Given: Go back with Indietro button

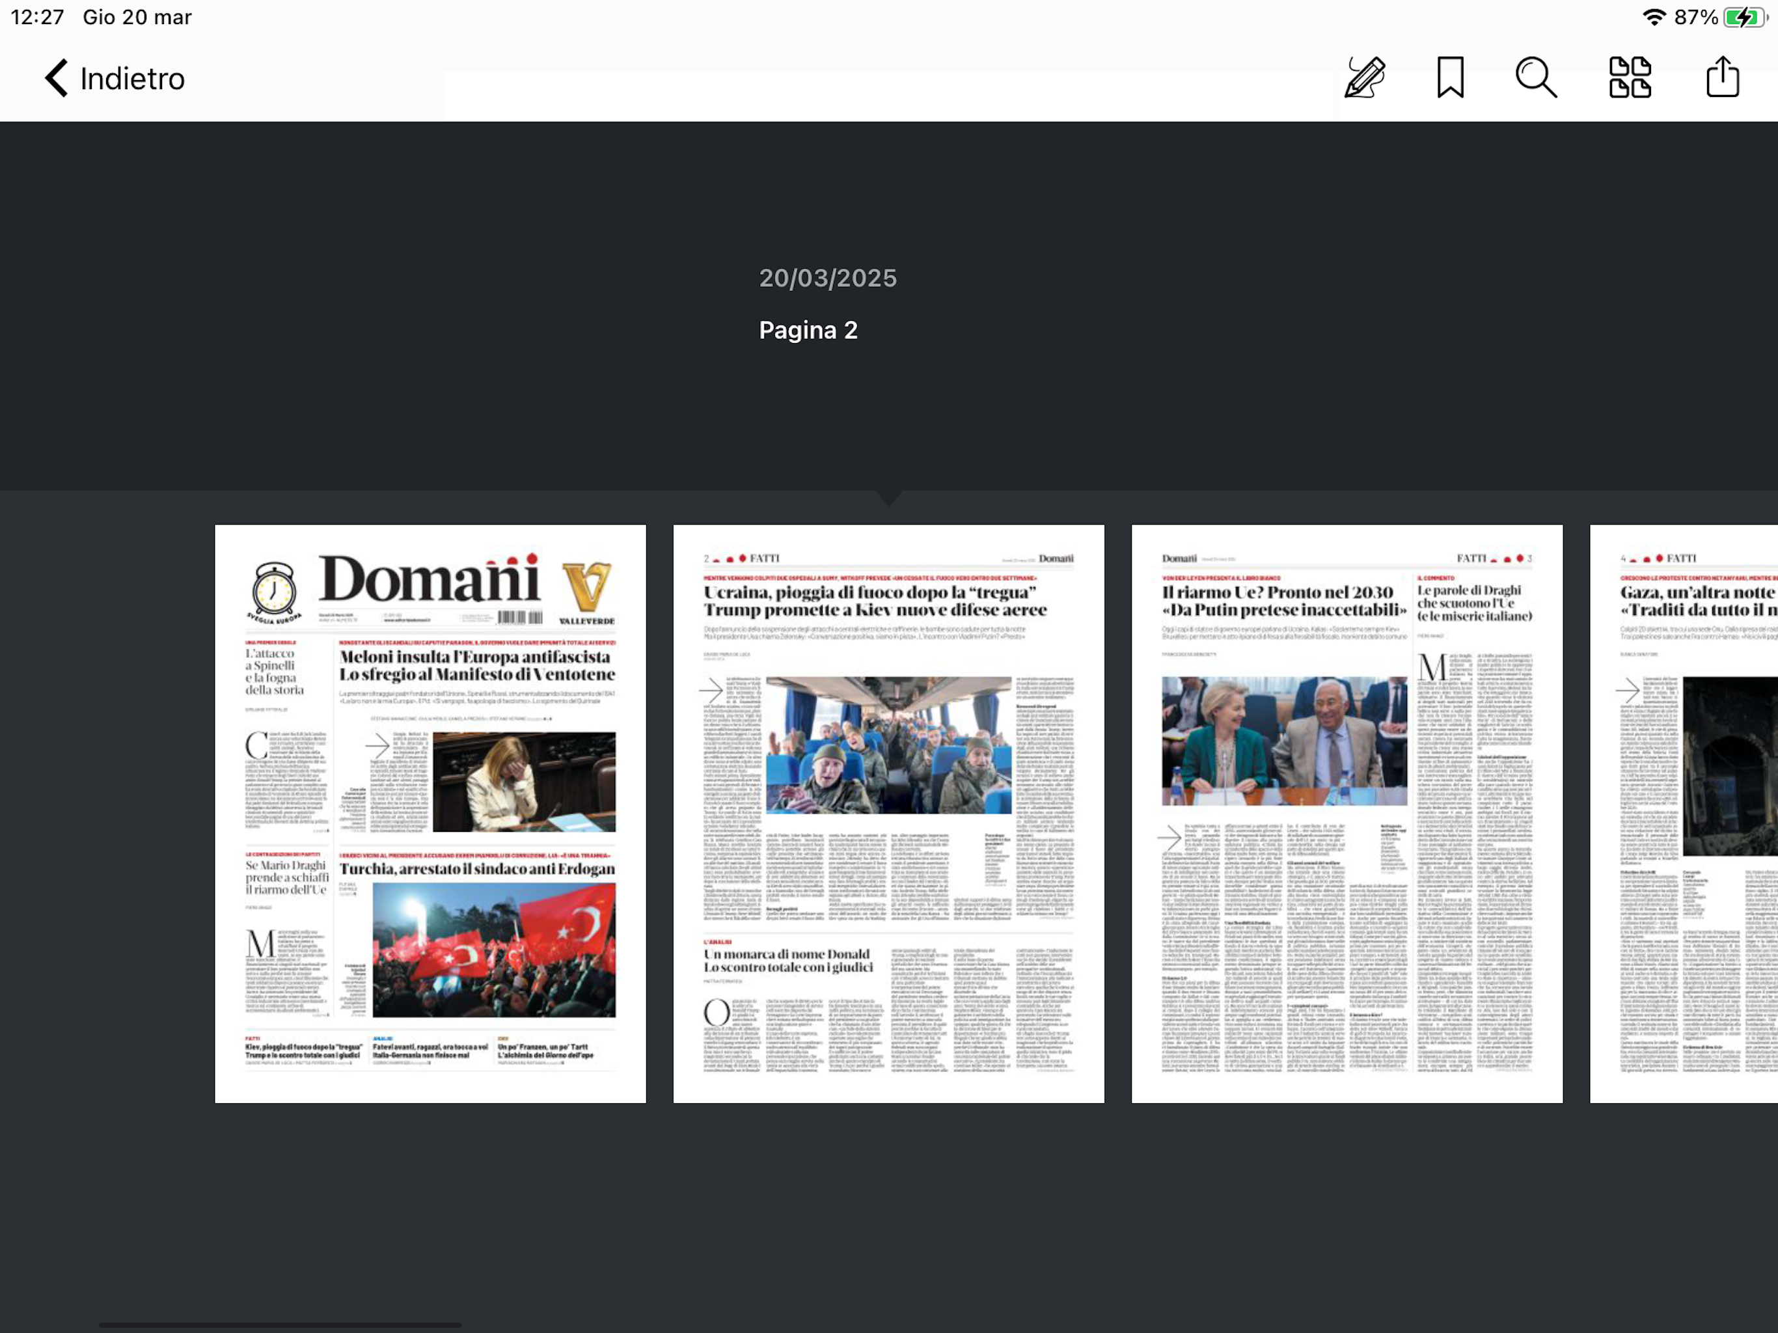Looking at the screenshot, I should pyautogui.click(x=132, y=79).
